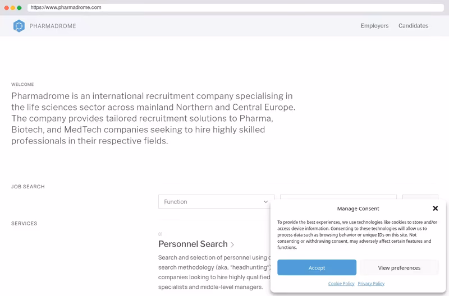Accept cookies in the consent dialog

317,267
